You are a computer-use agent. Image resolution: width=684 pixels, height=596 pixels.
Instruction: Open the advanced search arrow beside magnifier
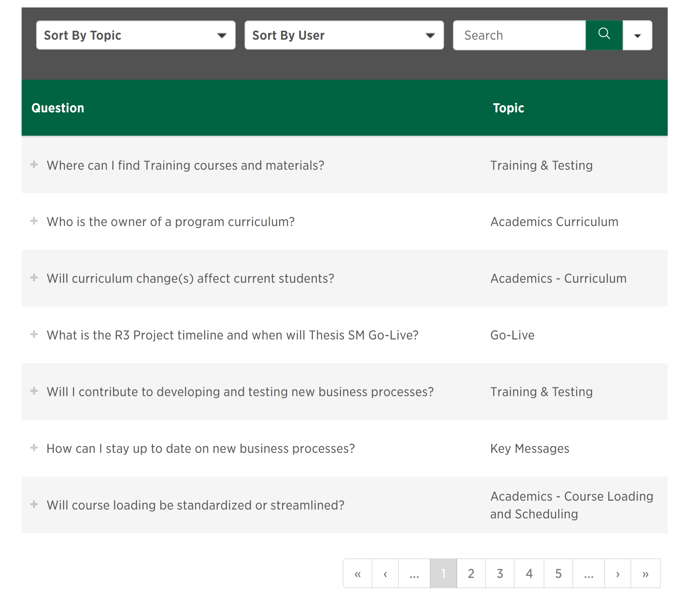tap(637, 35)
